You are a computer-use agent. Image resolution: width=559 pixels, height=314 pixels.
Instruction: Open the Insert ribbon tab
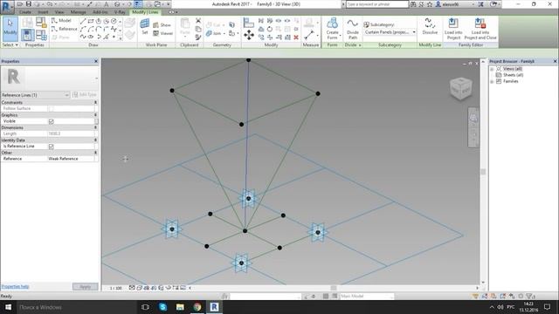click(x=43, y=12)
